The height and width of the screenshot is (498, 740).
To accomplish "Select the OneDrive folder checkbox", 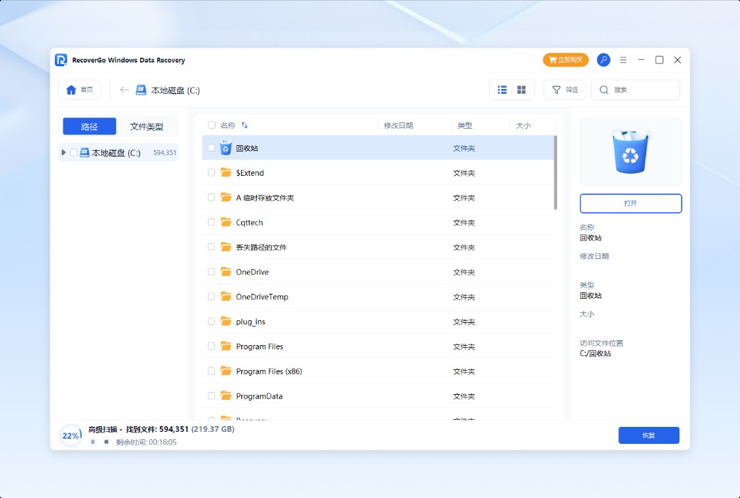I will pos(211,272).
